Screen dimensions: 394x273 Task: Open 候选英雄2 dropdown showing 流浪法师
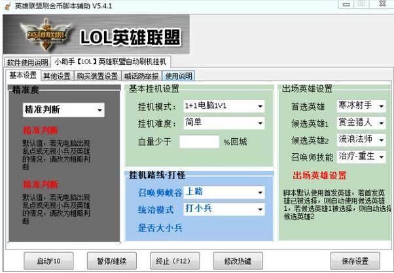(361, 139)
